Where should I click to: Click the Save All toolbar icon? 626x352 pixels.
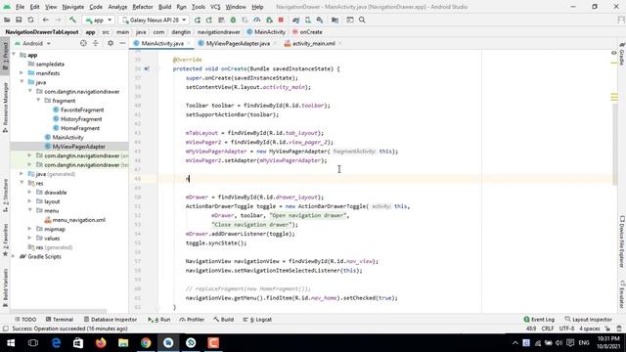click(19, 20)
